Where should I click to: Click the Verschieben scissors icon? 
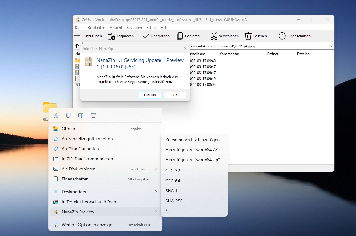coord(214,36)
